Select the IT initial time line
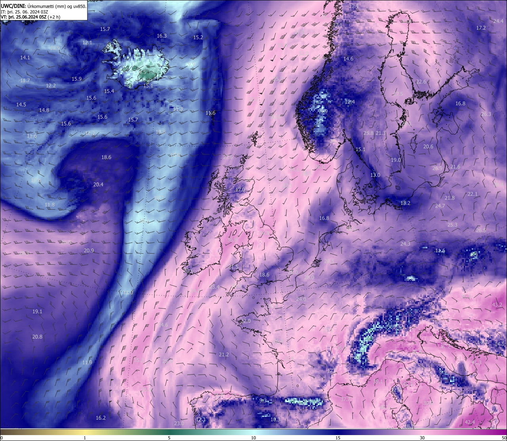 pyautogui.click(x=25, y=11)
